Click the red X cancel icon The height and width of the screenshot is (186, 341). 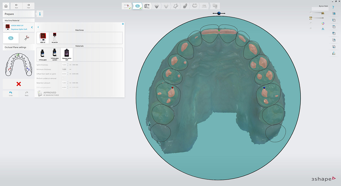tap(18, 84)
